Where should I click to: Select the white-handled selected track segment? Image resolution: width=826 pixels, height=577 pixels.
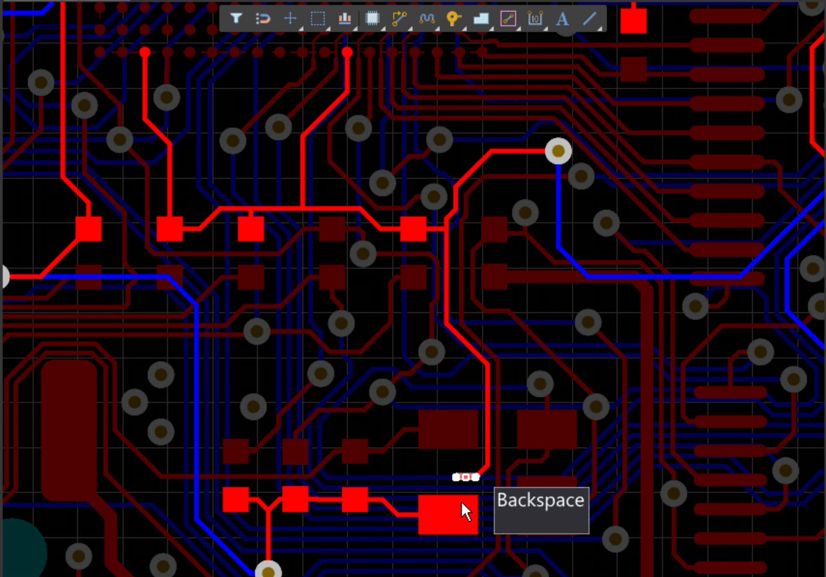coord(466,477)
